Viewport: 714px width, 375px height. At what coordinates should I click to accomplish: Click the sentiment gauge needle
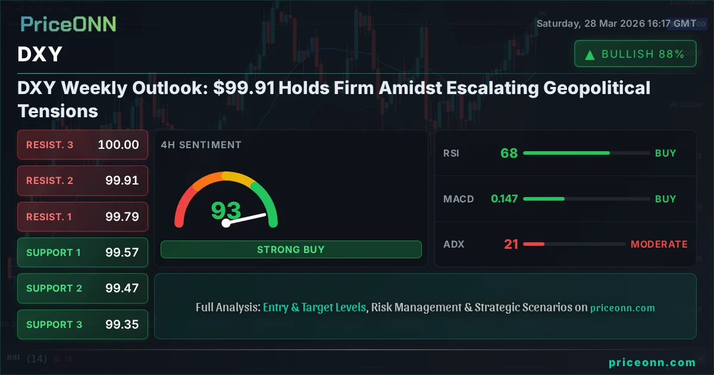coord(245,218)
